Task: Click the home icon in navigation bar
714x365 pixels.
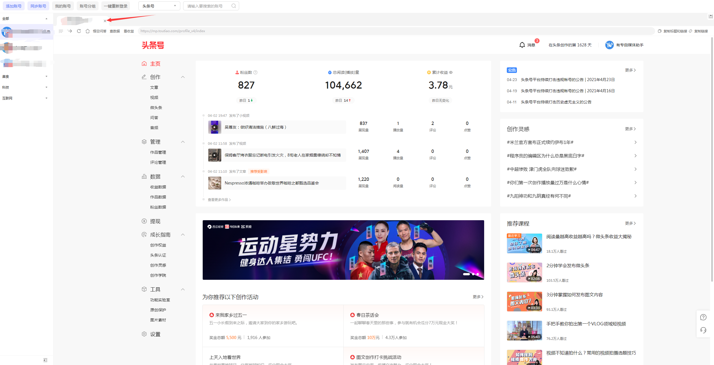Action: tap(88, 31)
